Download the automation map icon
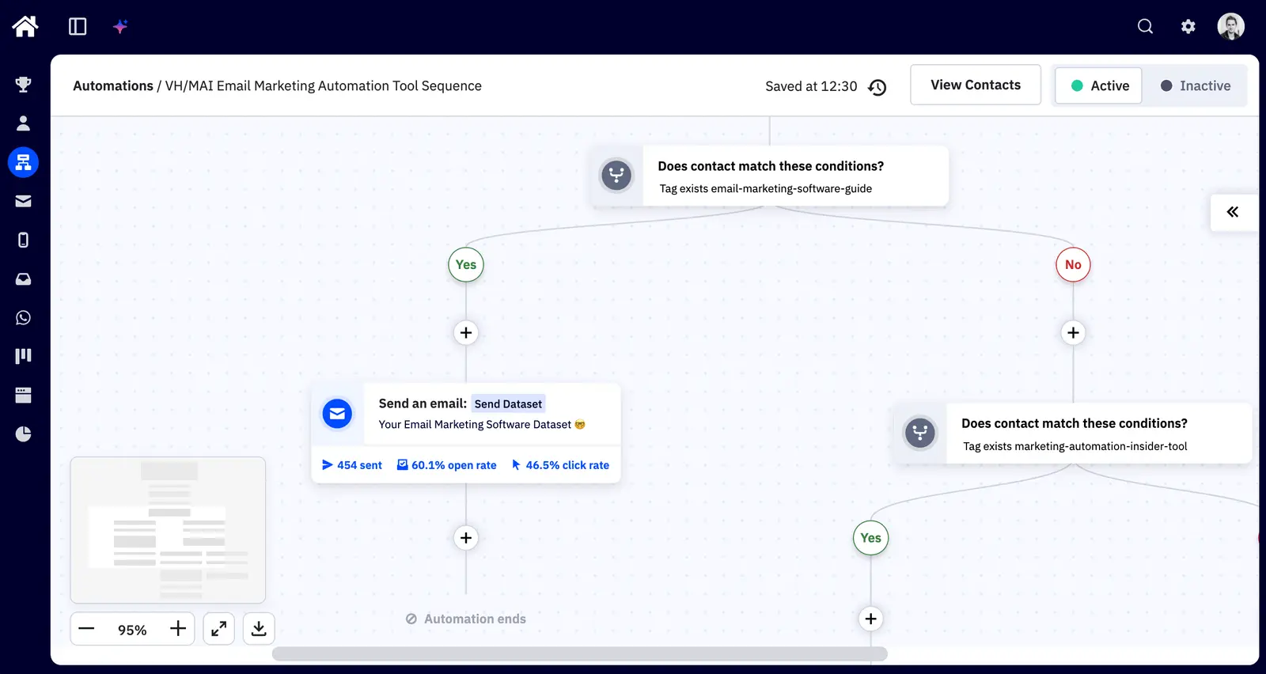The image size is (1266, 674). 259,629
